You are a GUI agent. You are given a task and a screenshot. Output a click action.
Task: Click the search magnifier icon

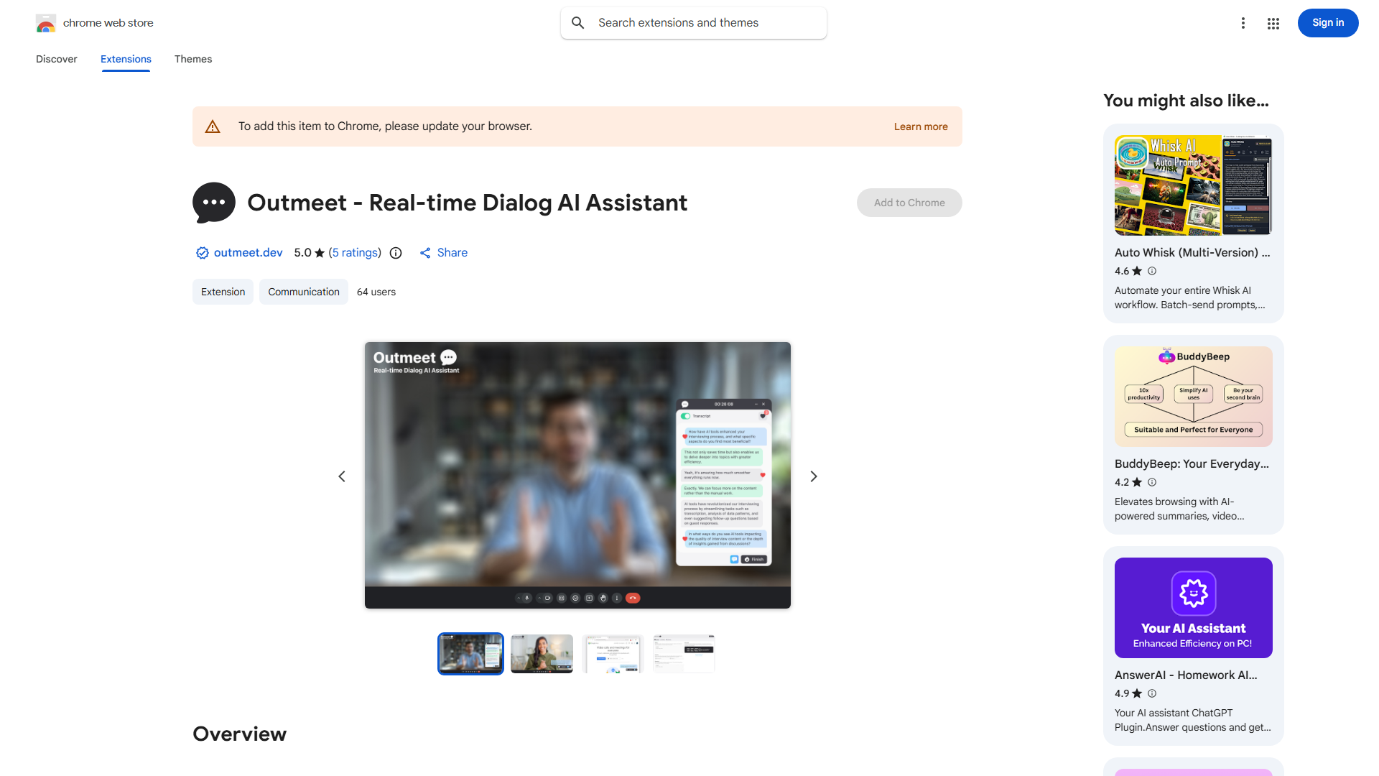coord(578,23)
